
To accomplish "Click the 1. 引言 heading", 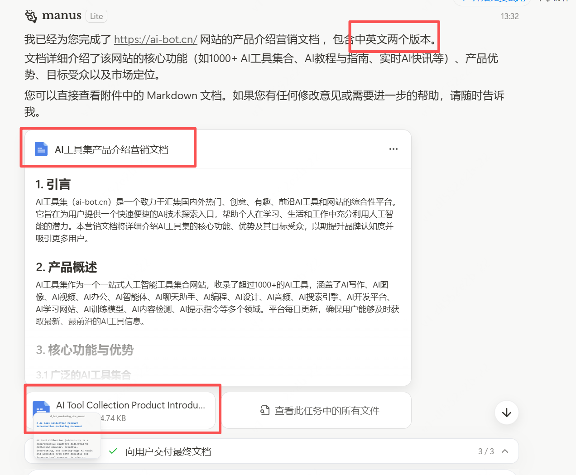I will (53, 184).
